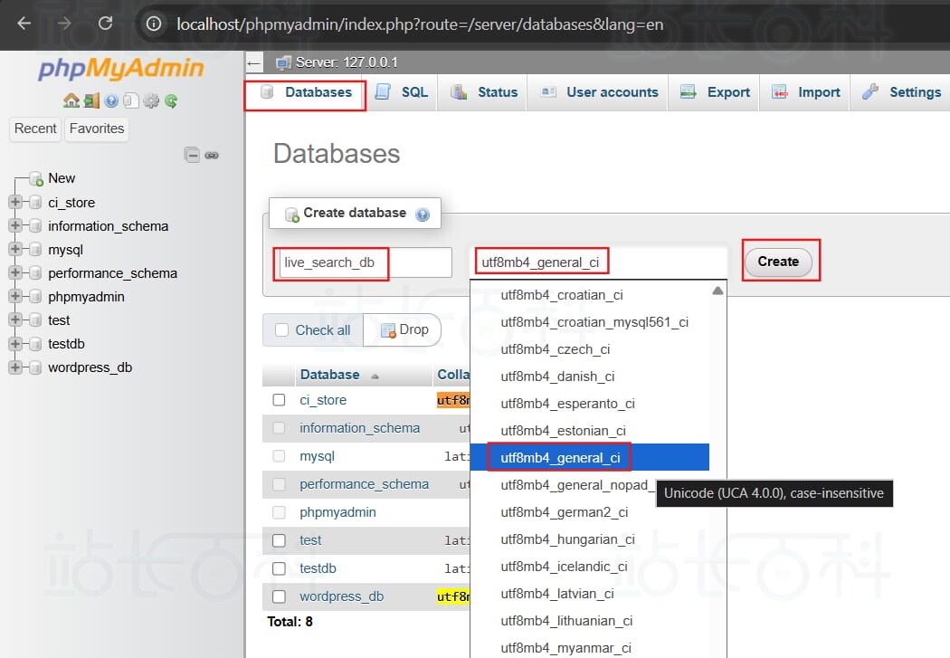This screenshot has height=658, width=950.
Task: Click mysql database icon in tree
Action: (x=36, y=250)
